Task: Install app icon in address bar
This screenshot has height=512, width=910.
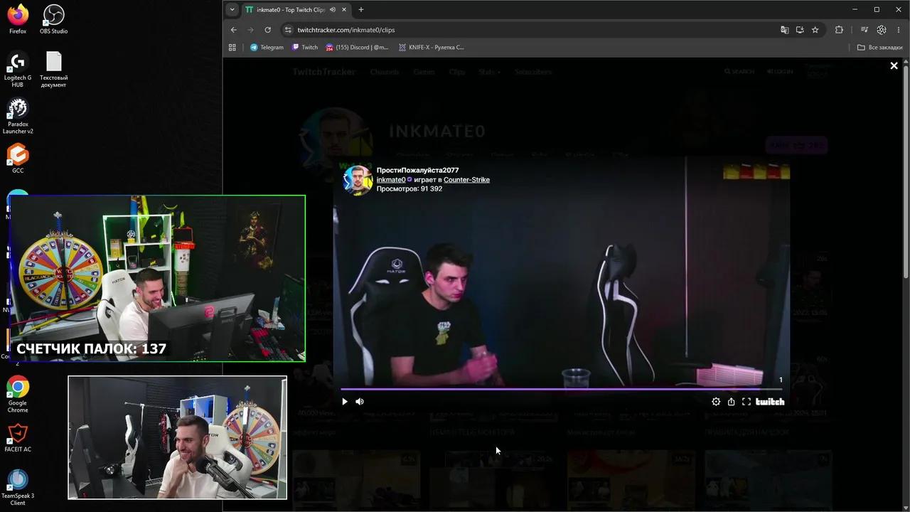Action: point(800,30)
